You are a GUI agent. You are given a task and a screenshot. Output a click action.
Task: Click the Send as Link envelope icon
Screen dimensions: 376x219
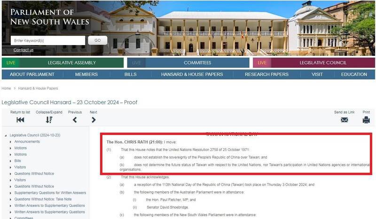[345, 120]
